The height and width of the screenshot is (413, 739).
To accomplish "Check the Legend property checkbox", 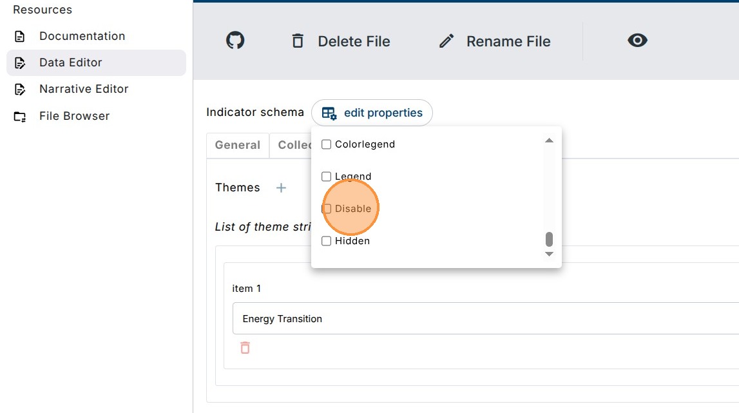I will pyautogui.click(x=327, y=177).
